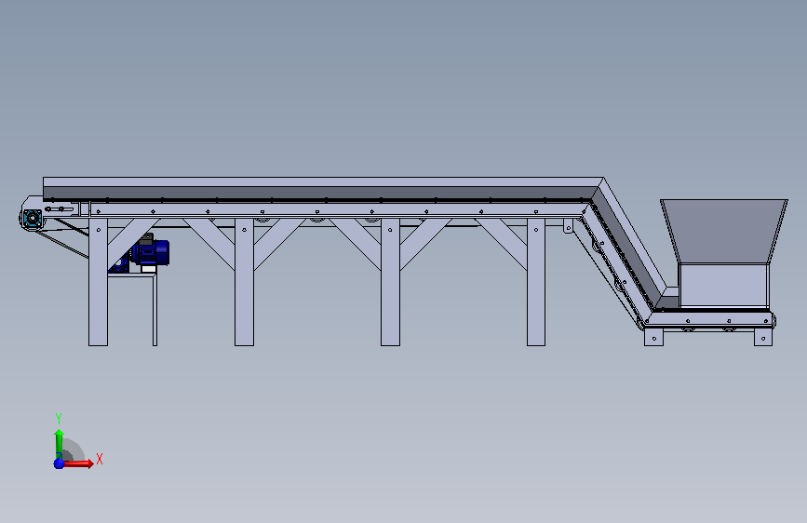Select the funnel-shaped feed hopper
This screenshot has width=807, height=523.
pos(723,232)
